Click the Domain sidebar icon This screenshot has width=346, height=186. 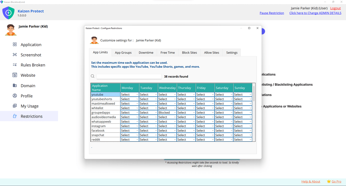tap(15, 85)
